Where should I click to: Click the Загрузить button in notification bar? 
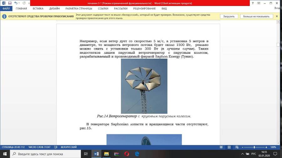point(229,16)
